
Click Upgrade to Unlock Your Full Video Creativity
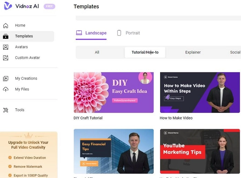[x=28, y=145]
